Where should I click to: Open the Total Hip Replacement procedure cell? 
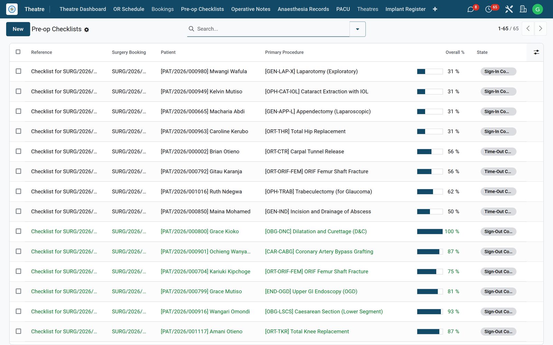pyautogui.click(x=305, y=131)
